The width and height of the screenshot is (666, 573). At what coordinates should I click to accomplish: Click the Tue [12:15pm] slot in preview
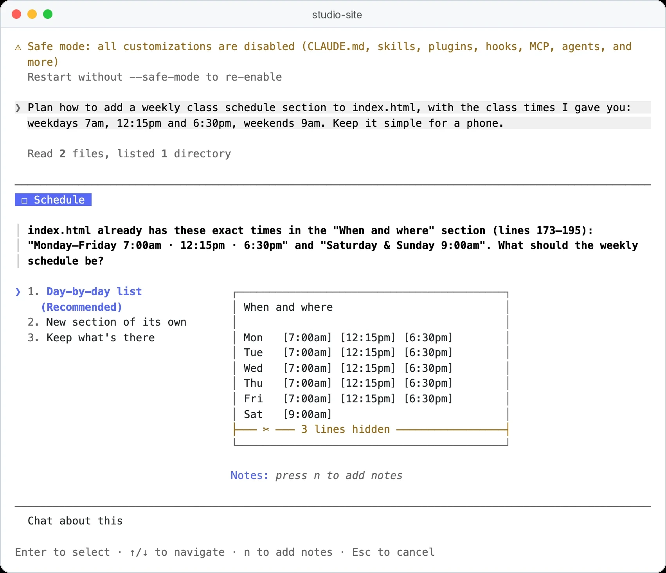click(x=368, y=353)
